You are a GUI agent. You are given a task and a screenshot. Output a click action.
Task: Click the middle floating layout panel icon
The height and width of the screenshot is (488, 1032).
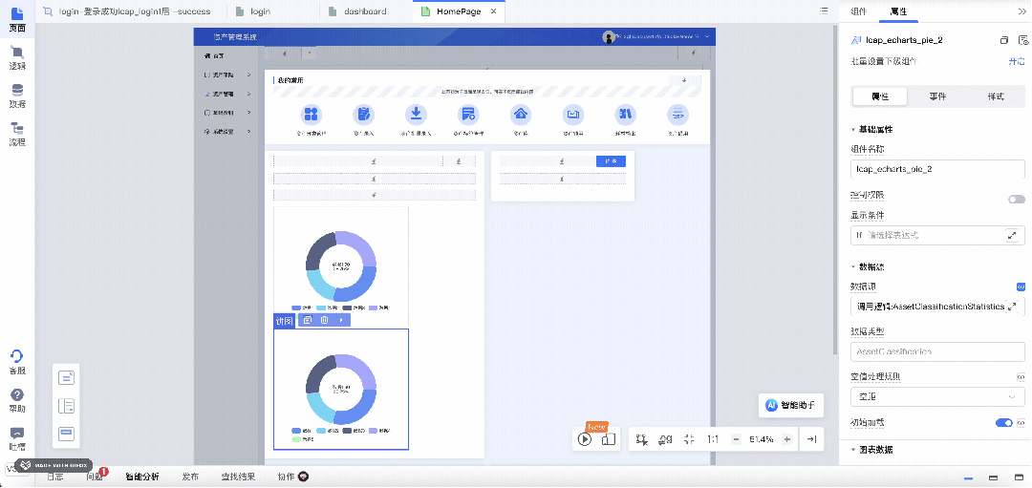tap(67, 406)
